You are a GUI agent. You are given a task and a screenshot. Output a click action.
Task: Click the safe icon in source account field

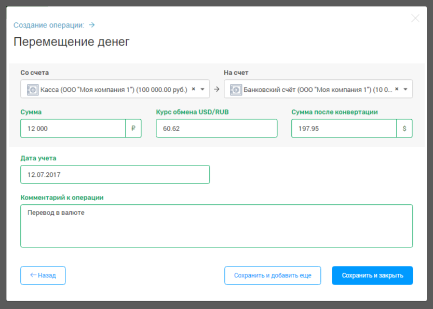pyautogui.click(x=32, y=89)
